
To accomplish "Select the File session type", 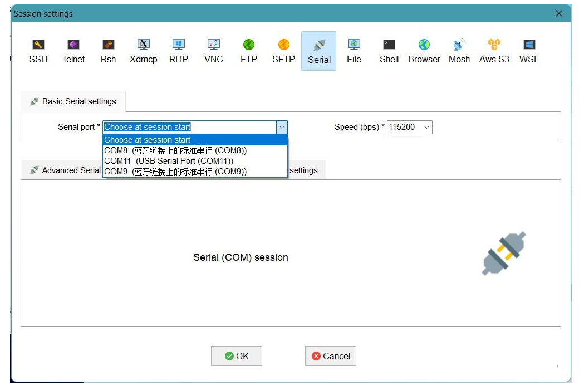I will pyautogui.click(x=354, y=51).
